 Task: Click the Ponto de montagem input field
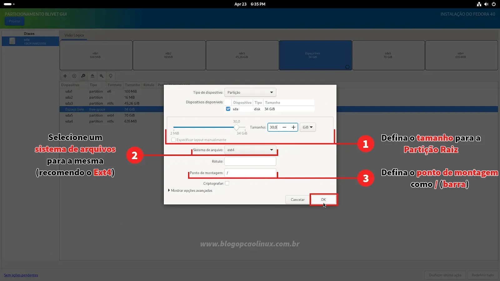[x=250, y=173]
